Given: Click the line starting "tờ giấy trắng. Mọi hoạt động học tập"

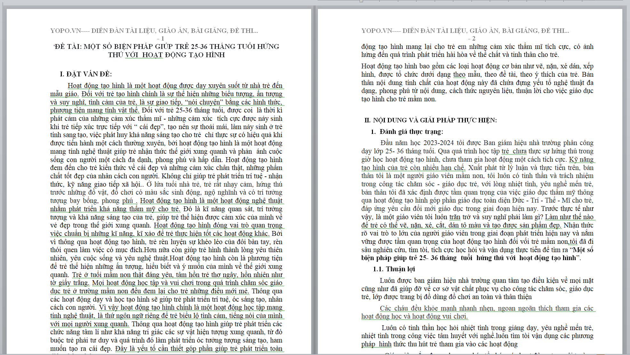Looking at the screenshot, I should tap(166, 283).
